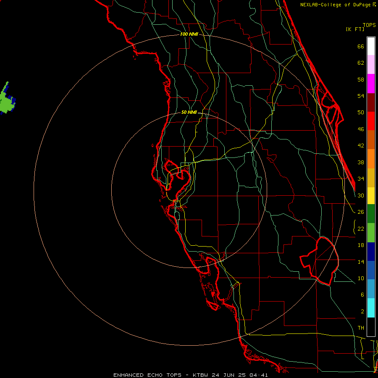Click the legend value "26"
Image resolution: width=378 pixels, height=378 pixels.
click(x=361, y=212)
